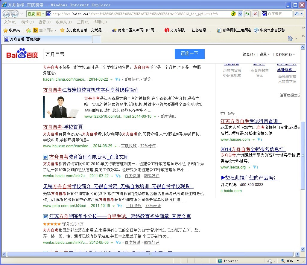Image resolution: width=307 pixels, height=265 pixels.
Task: Open the 帮助(H) menu
Action: tap(101, 22)
